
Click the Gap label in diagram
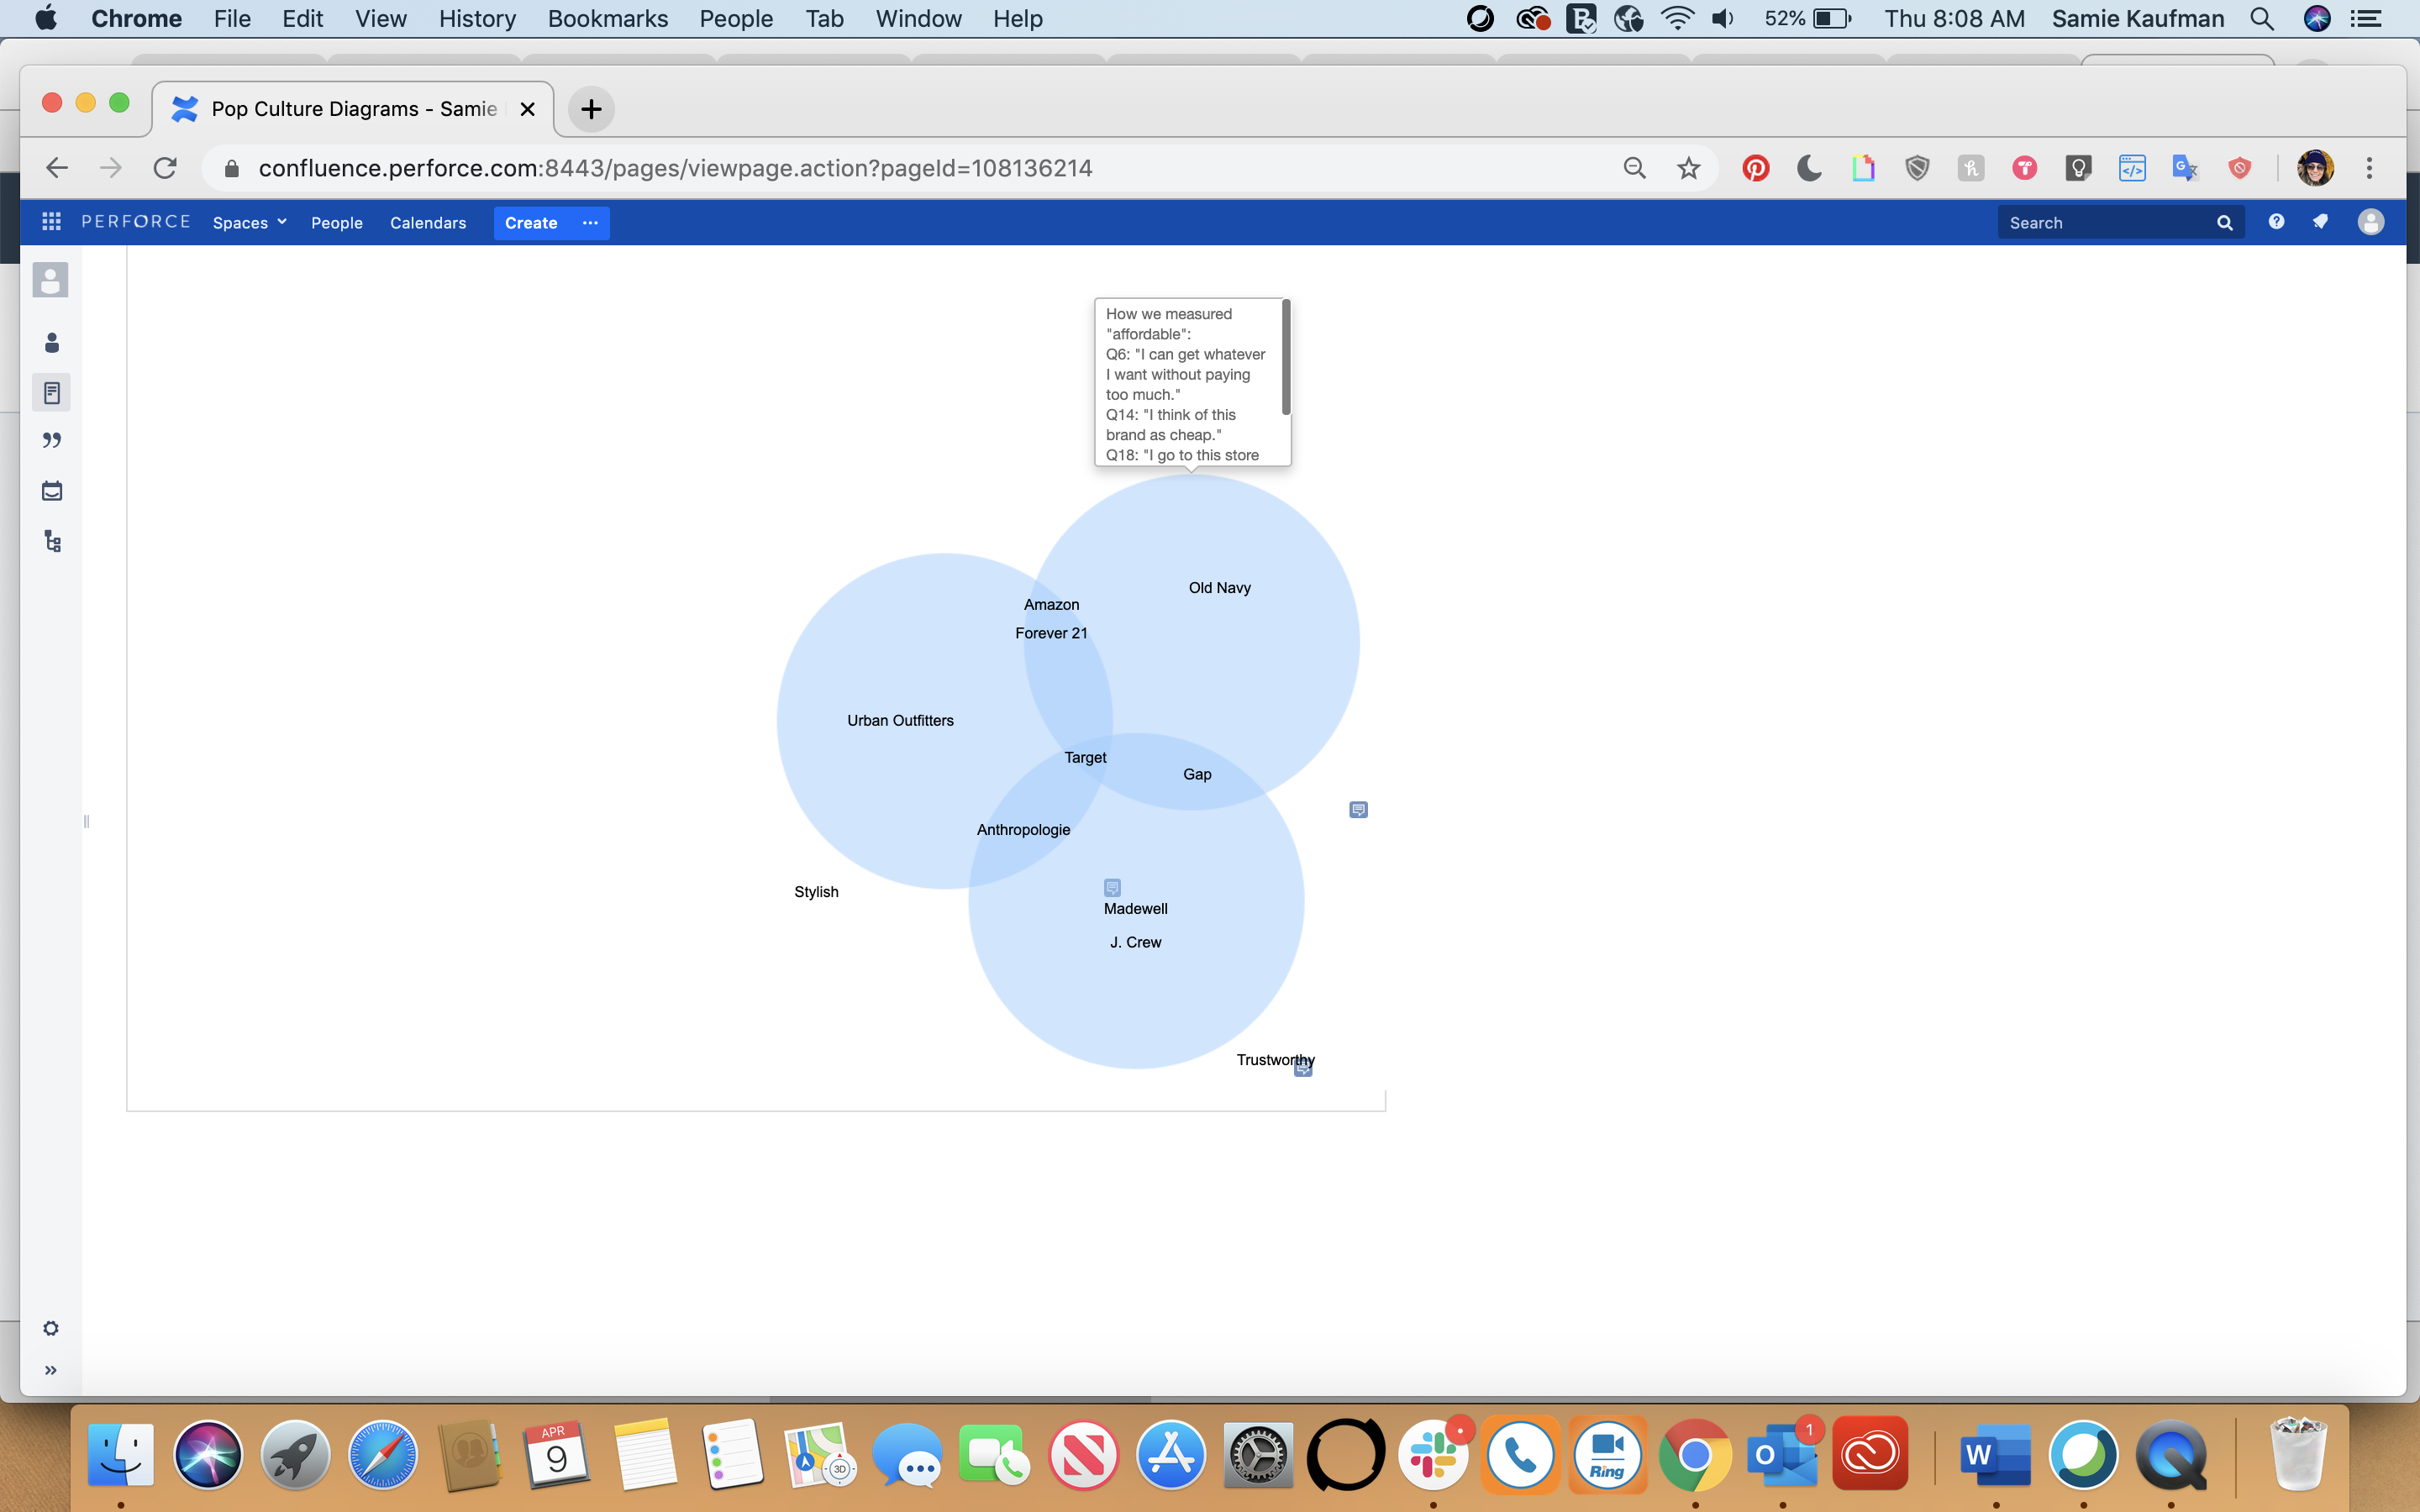click(1197, 775)
